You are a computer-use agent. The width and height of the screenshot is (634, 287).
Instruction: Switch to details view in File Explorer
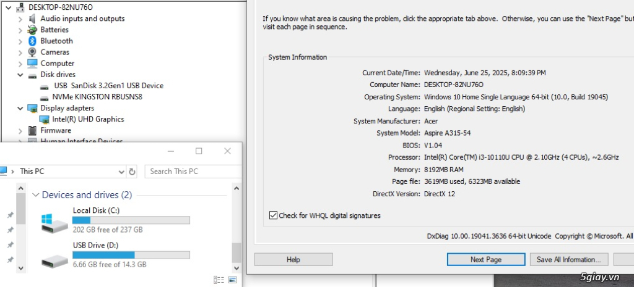[x=219, y=280]
